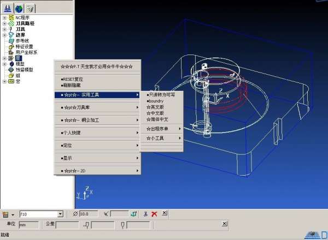Expand the 刀具路径 tree node
The width and height of the screenshot is (328, 240).
coord(4,24)
